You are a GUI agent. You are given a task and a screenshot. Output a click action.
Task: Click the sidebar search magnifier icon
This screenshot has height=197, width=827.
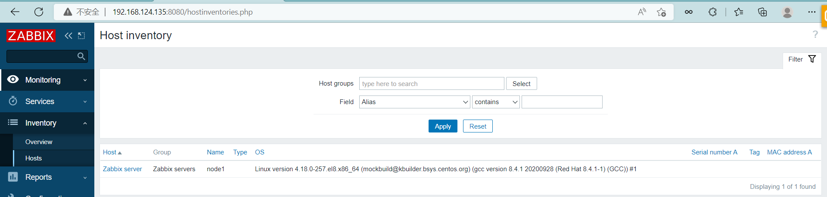click(x=81, y=56)
